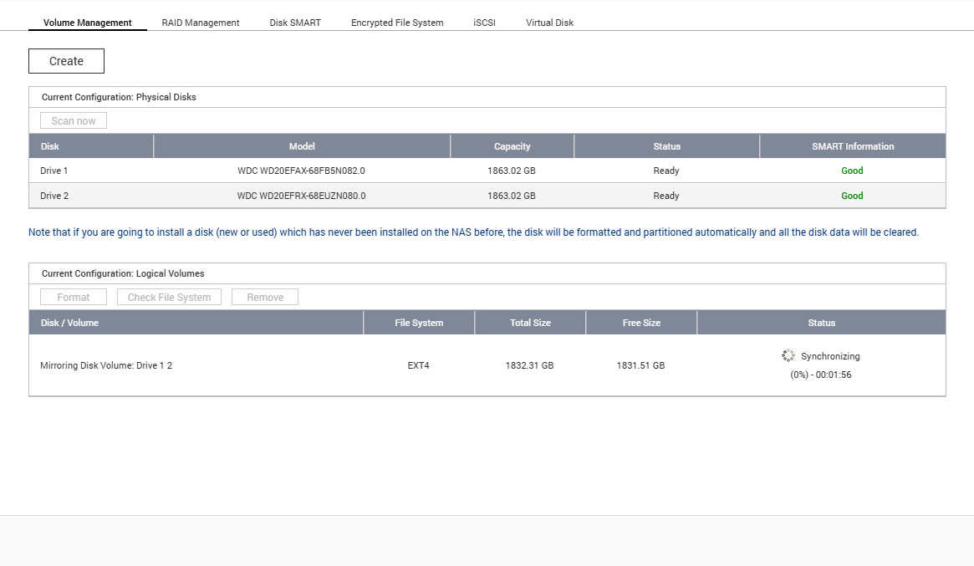This screenshot has width=974, height=566.
Task: Open Good SMART status for Drive 2
Action: [852, 196]
